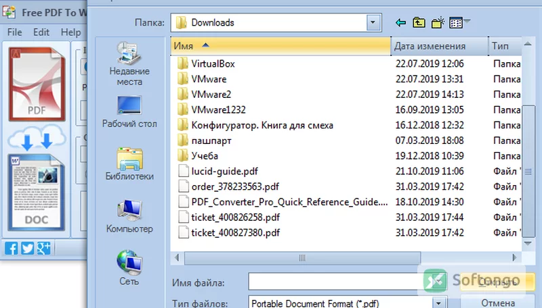Click the vertical scrollbar down arrow
Image resolution: width=542 pixels, height=308 pixels.
click(x=528, y=244)
